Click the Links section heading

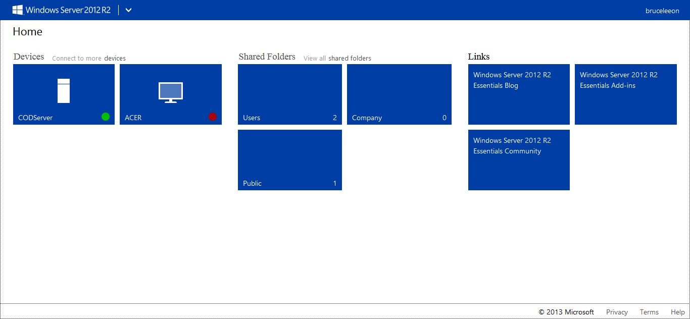pos(479,57)
